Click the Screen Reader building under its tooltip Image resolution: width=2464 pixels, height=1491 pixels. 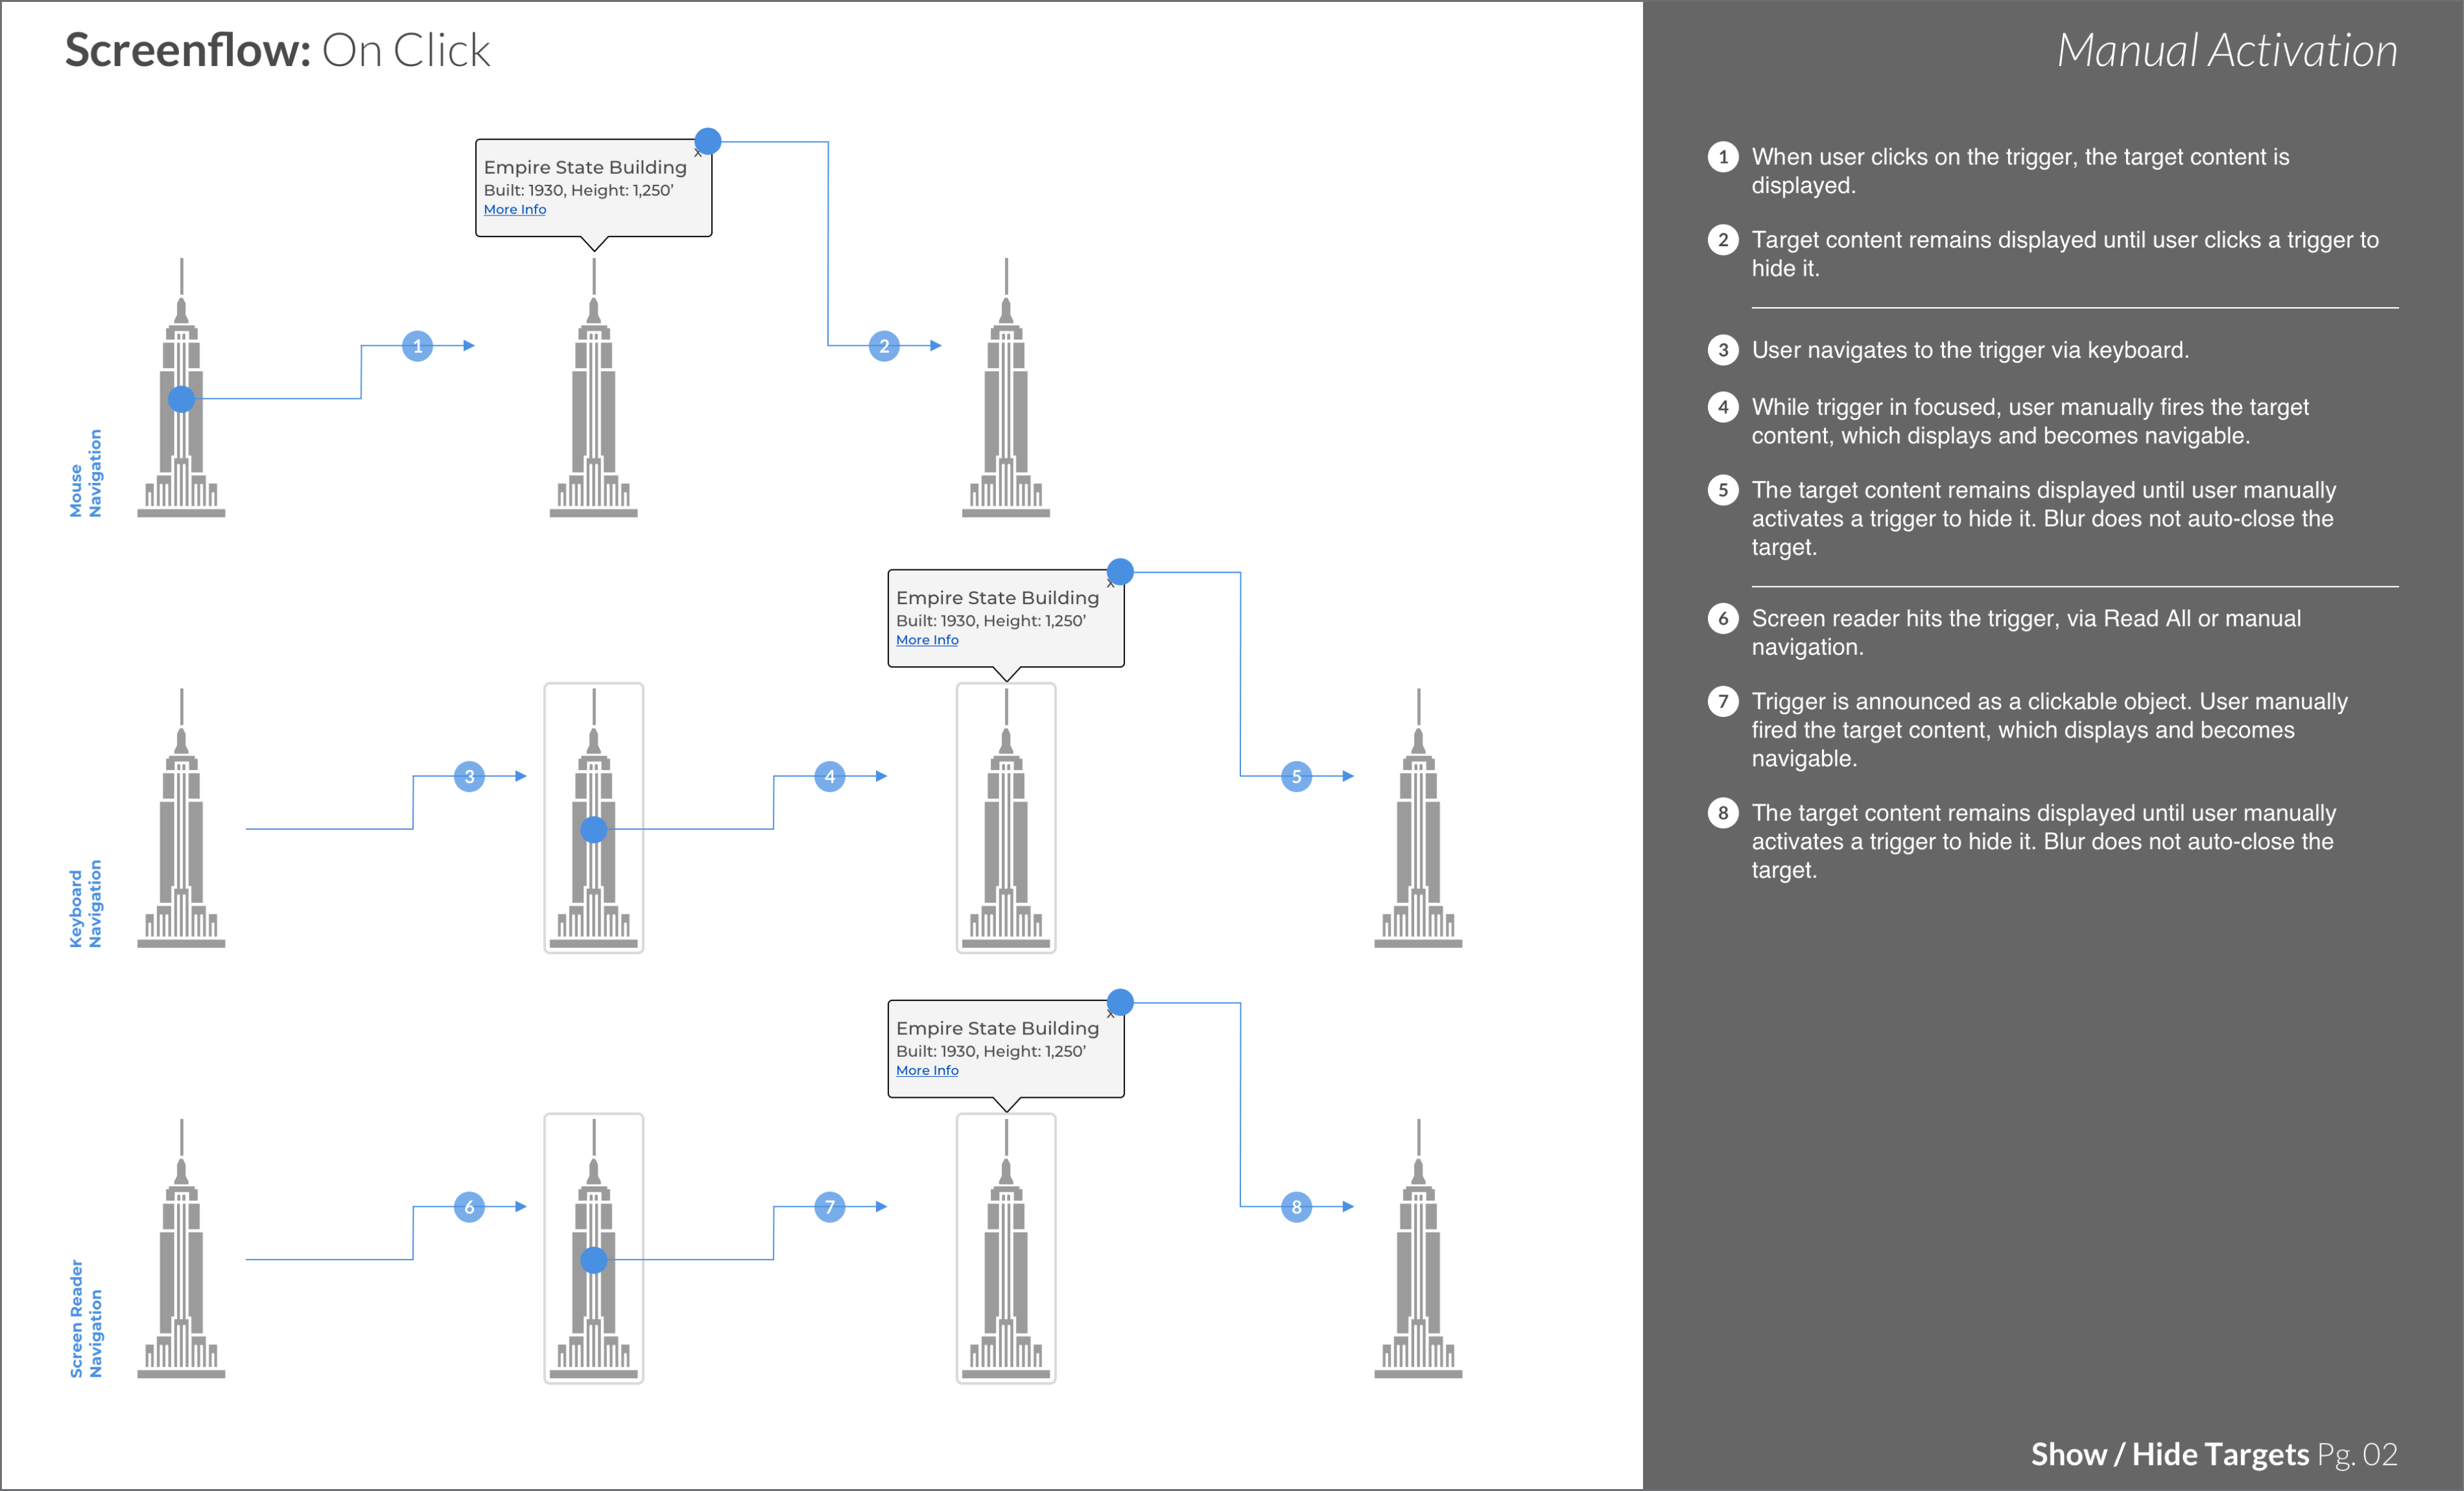click(x=1006, y=1249)
